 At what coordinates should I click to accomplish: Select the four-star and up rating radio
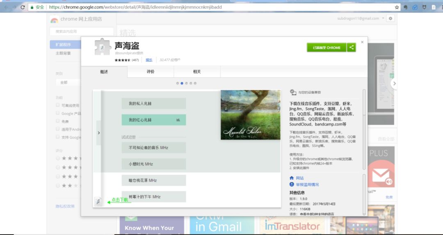click(58, 167)
